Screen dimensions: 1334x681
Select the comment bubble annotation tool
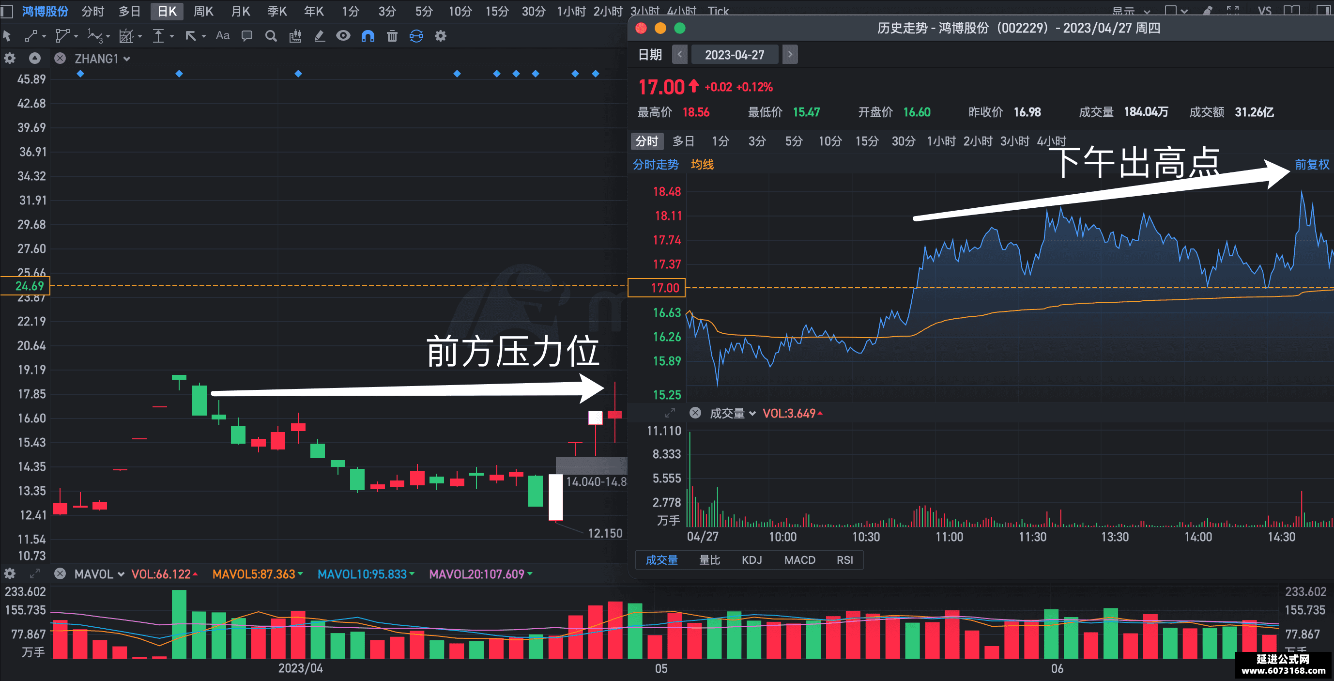click(x=247, y=36)
